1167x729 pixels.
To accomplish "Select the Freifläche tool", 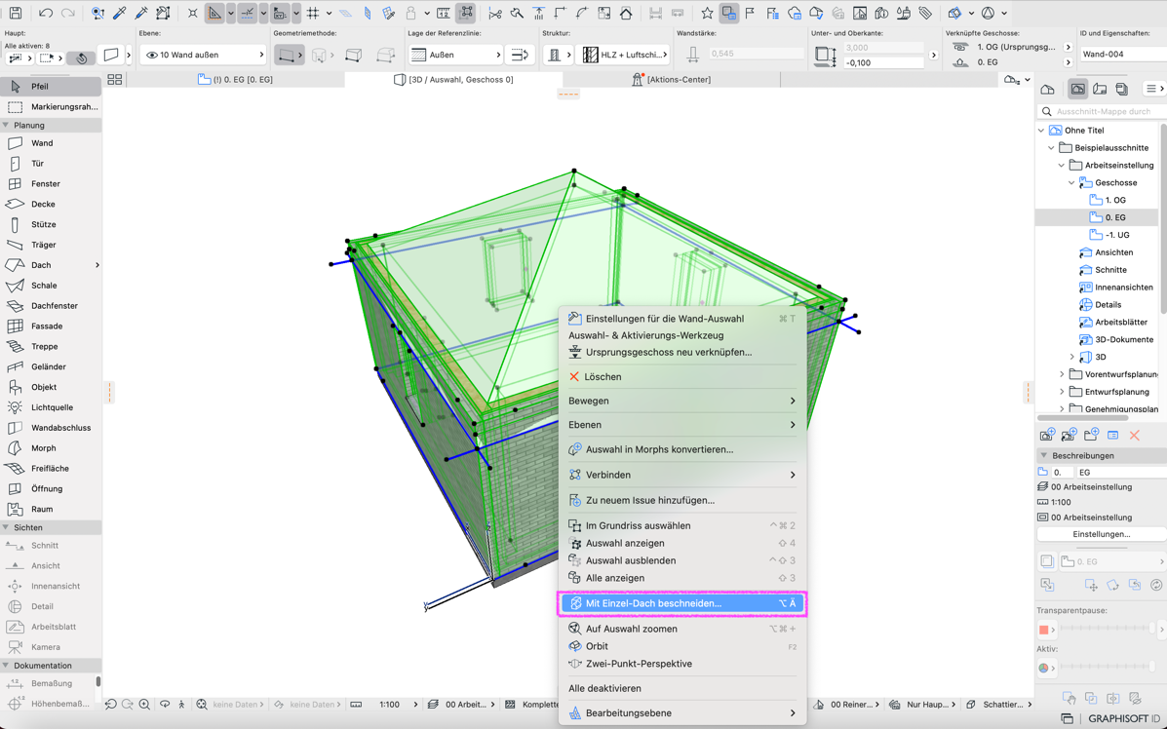I will pyautogui.click(x=51, y=468).
